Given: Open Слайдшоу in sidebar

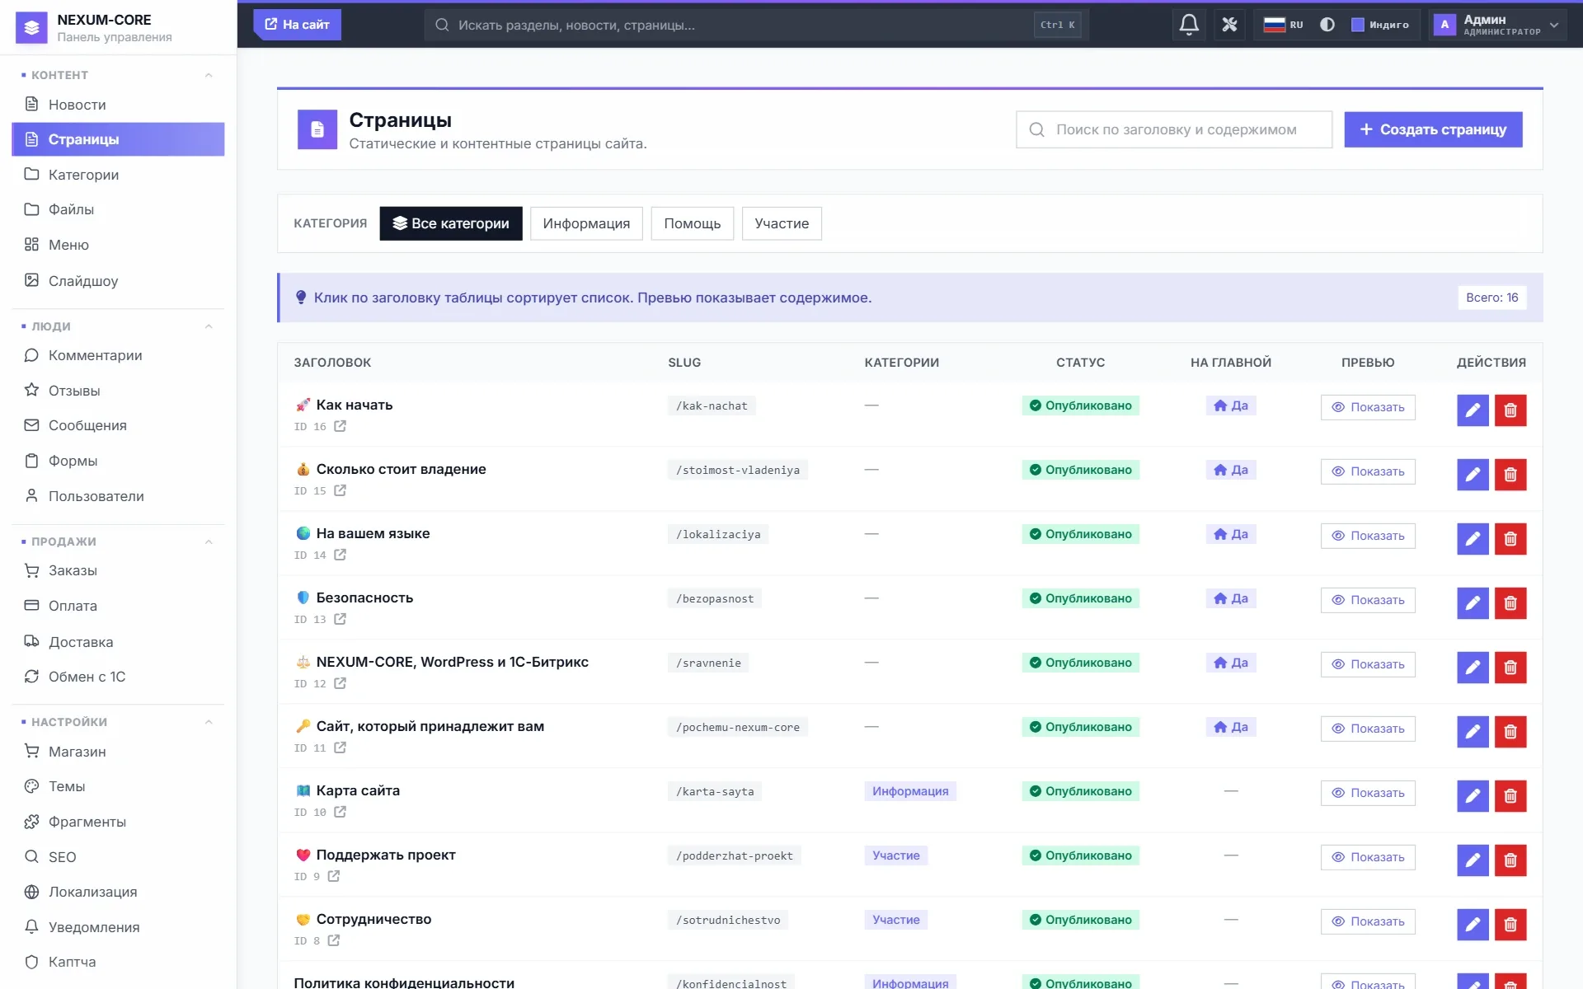Looking at the screenshot, I should tap(118, 281).
